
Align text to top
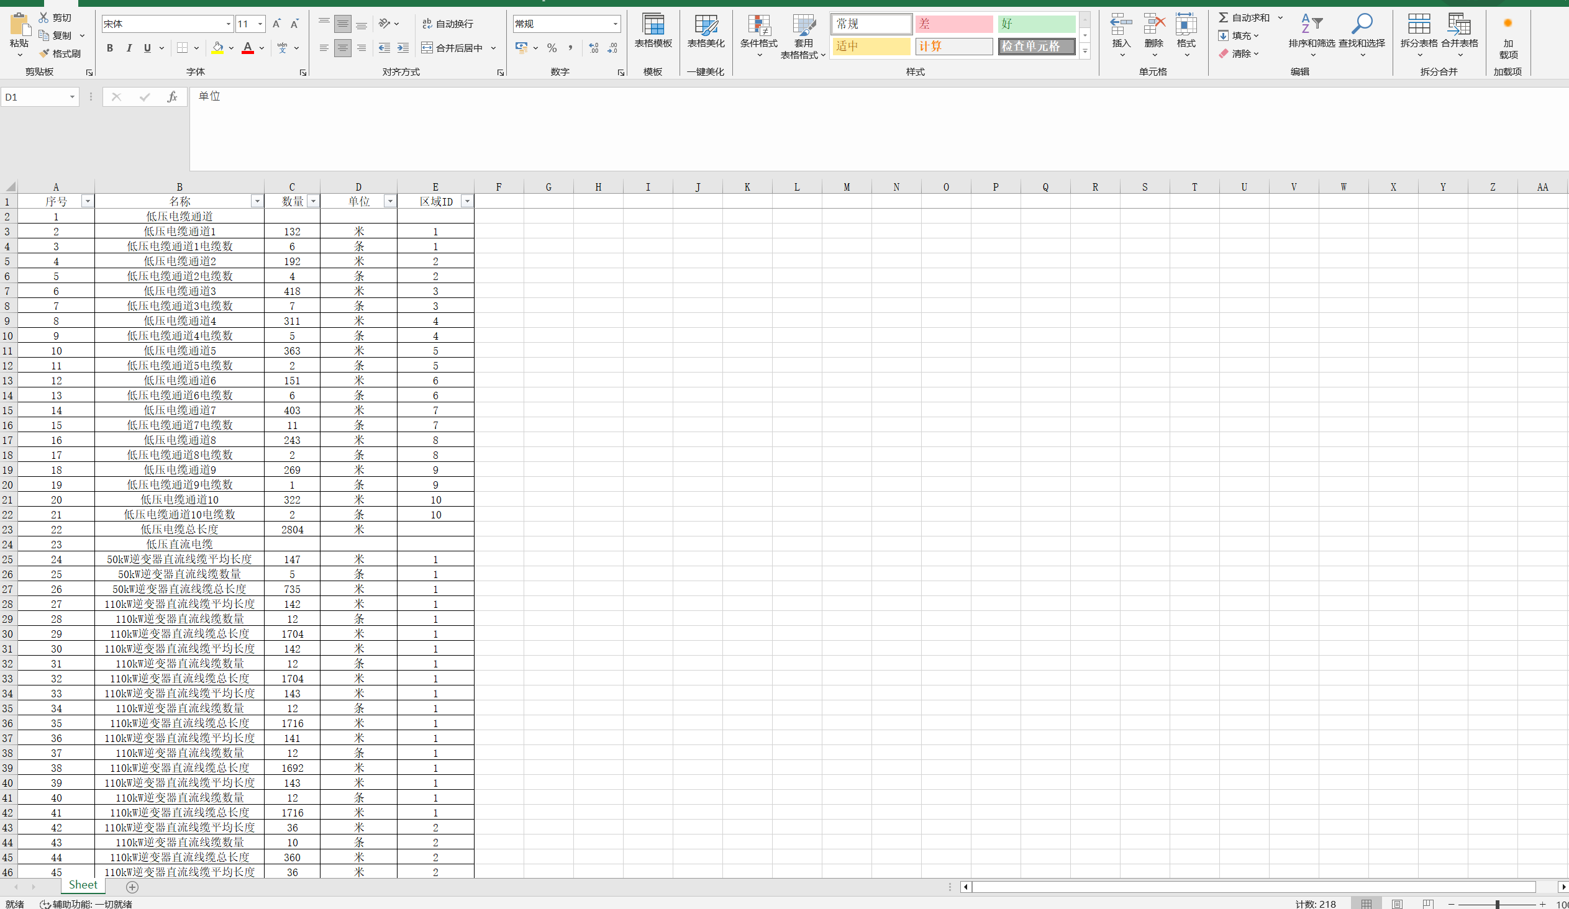324,24
